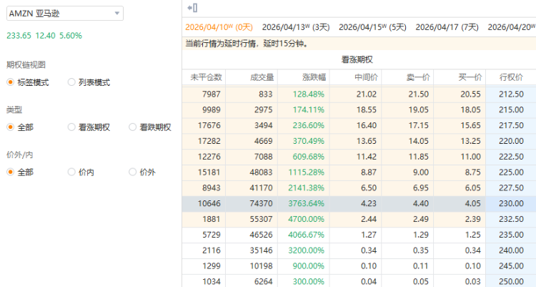This screenshot has width=536, height=287.
Task: Switch to 2026/04/13 (3天) expiry tab
Action: (x=295, y=27)
